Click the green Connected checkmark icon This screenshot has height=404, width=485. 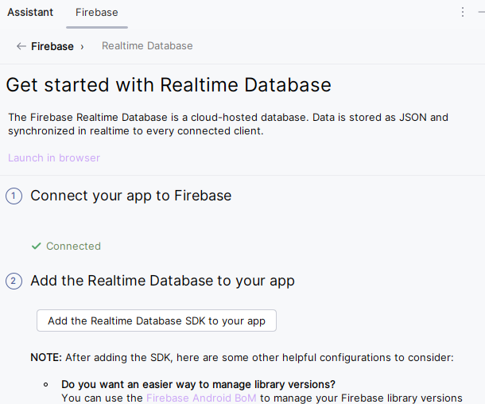pos(36,247)
